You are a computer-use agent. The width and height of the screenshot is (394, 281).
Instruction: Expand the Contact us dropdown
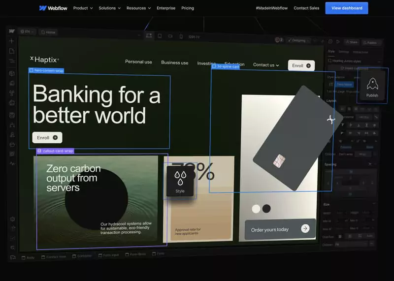[x=266, y=65]
